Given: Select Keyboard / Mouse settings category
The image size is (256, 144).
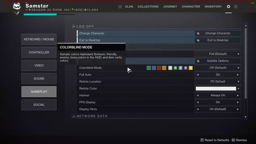Looking at the screenshot, I should (39, 39).
